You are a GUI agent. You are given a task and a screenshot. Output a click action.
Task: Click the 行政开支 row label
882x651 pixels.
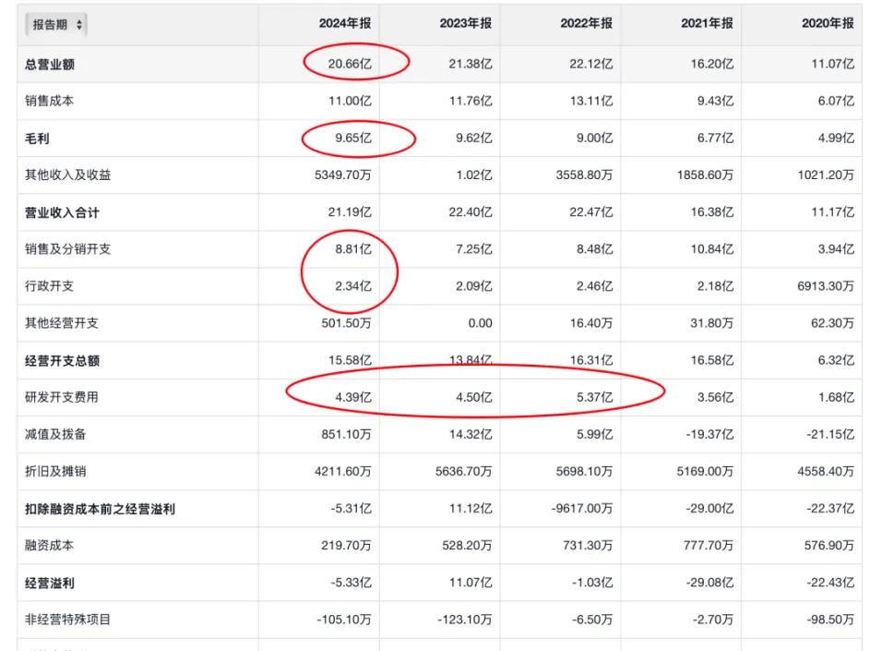click(x=50, y=286)
